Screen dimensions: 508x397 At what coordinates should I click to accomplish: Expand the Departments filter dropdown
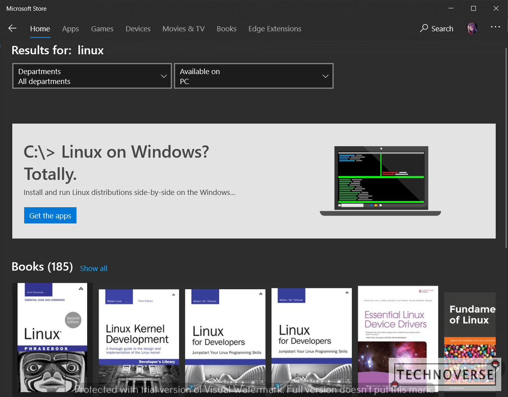pos(92,76)
